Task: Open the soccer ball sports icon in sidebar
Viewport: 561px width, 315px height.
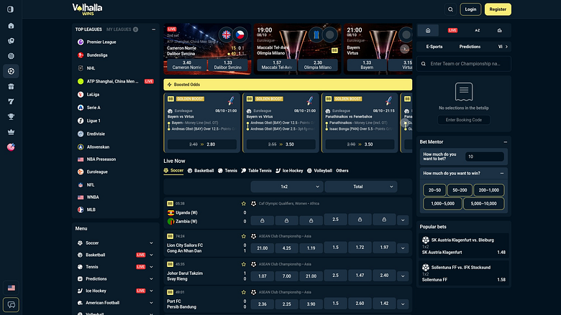Action: 11,71
